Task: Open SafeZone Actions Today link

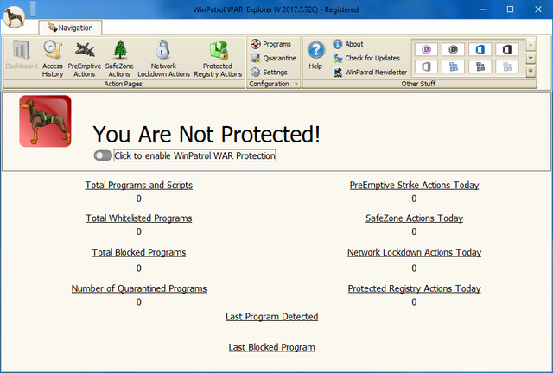Action: pos(414,218)
